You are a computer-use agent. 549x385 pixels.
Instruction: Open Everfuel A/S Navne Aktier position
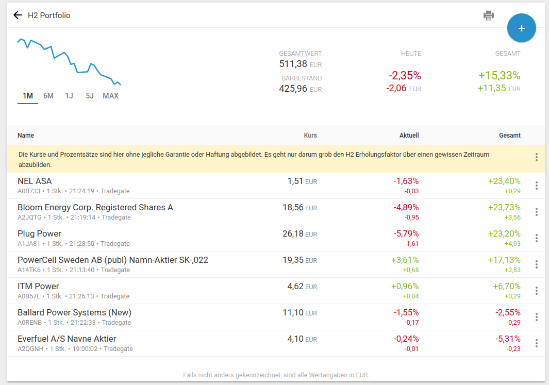[x=276, y=343]
